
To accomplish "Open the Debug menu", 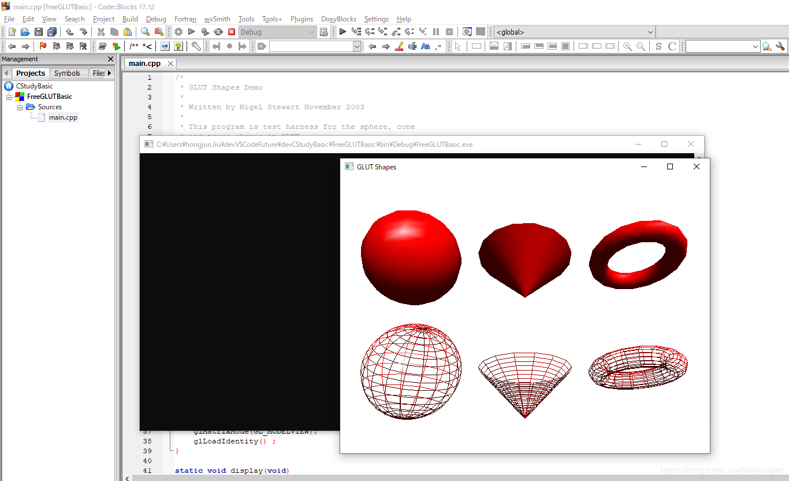I will point(156,19).
